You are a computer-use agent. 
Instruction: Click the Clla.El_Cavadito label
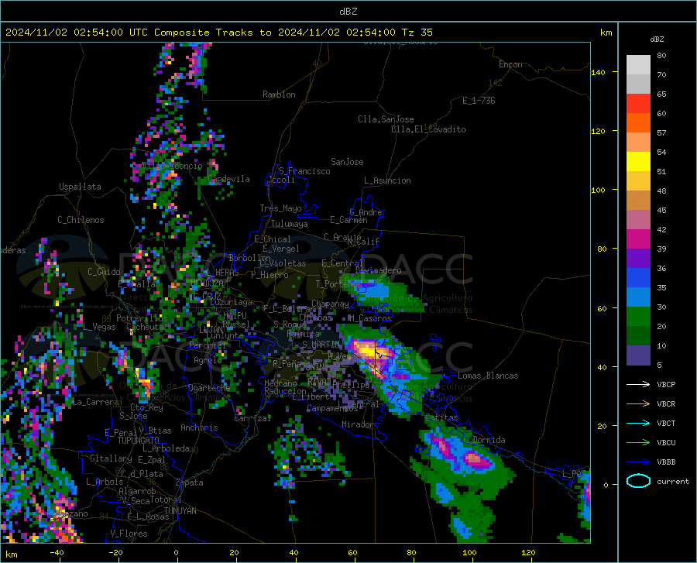[x=428, y=129]
